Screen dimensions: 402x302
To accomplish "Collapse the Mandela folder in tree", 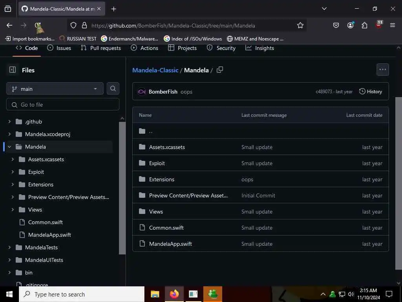I will pyautogui.click(x=9, y=147).
